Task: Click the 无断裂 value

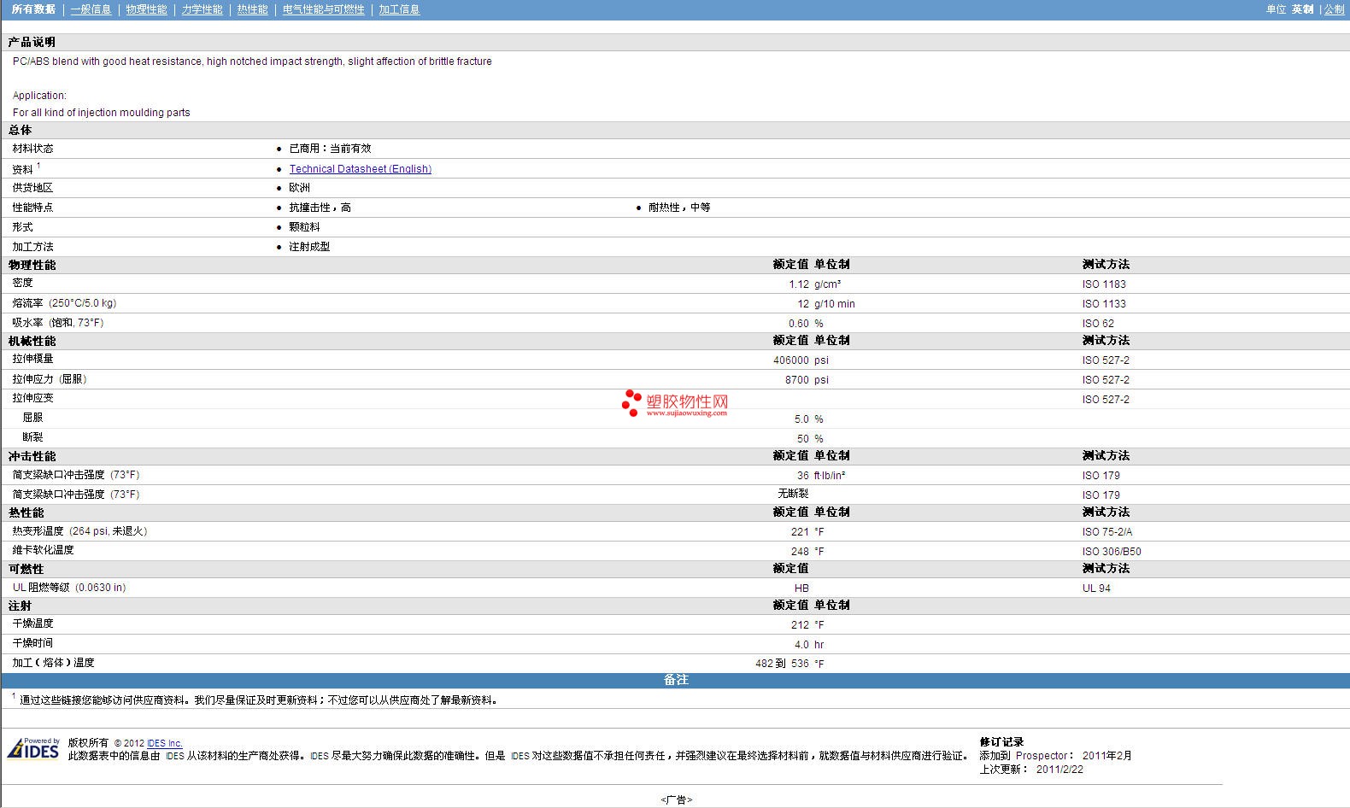Action: (x=793, y=494)
